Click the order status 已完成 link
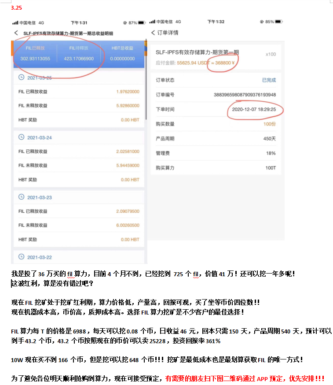Screen dimensions: 333x385 pyautogui.click(x=269, y=80)
